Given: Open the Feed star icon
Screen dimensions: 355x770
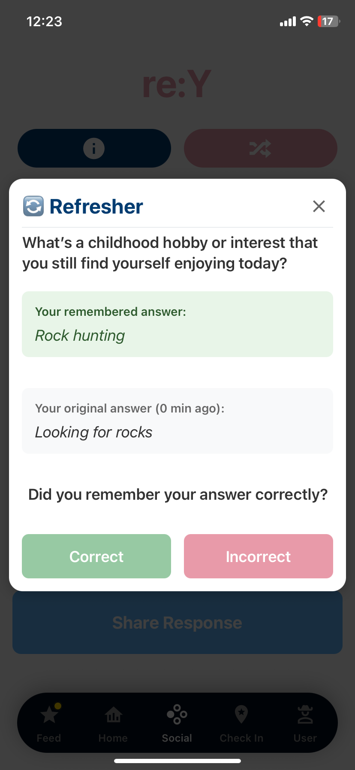Looking at the screenshot, I should (x=48, y=715).
